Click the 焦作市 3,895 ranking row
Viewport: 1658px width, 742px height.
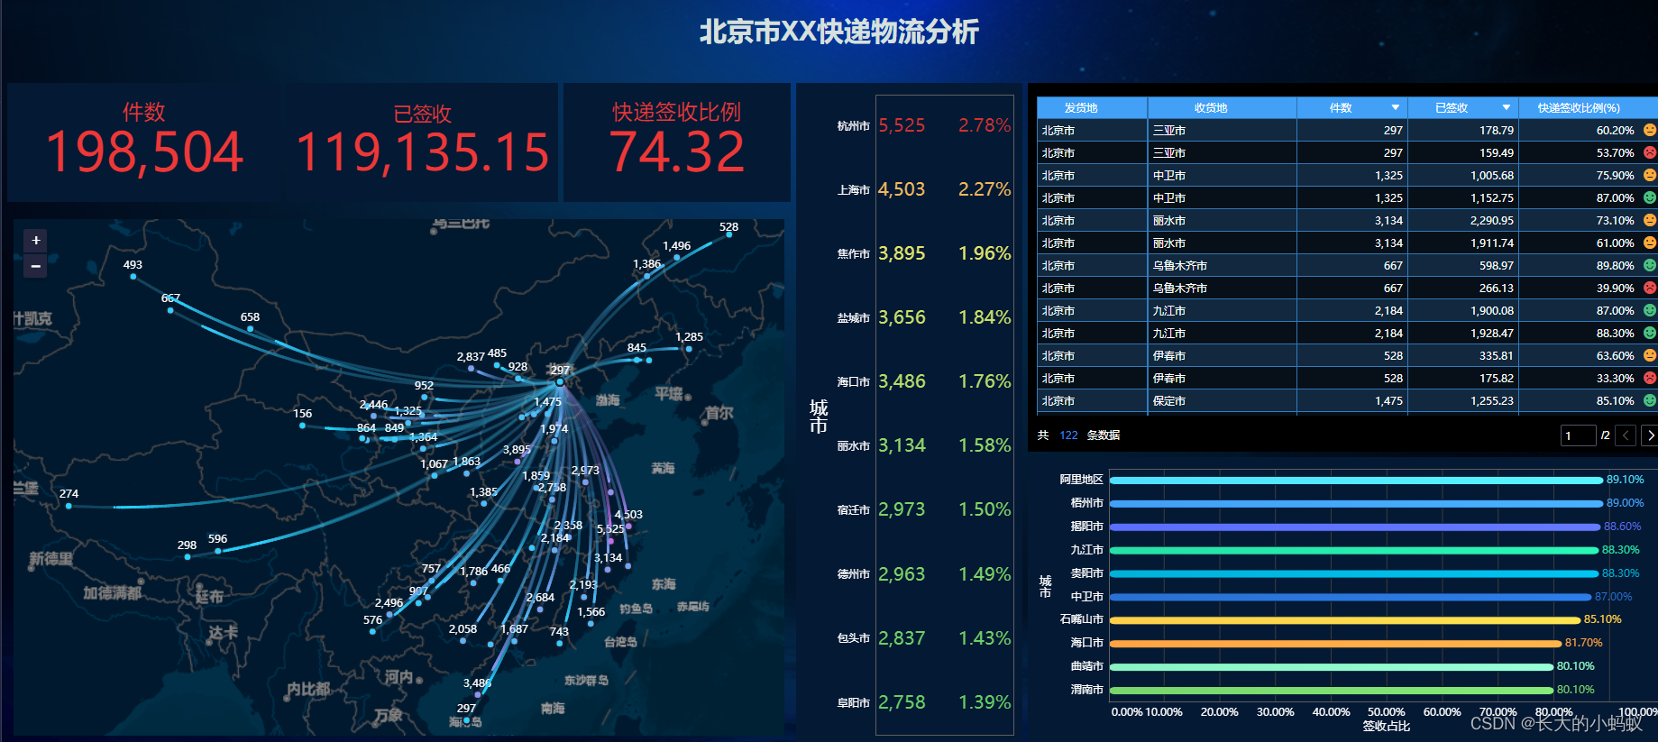(924, 253)
